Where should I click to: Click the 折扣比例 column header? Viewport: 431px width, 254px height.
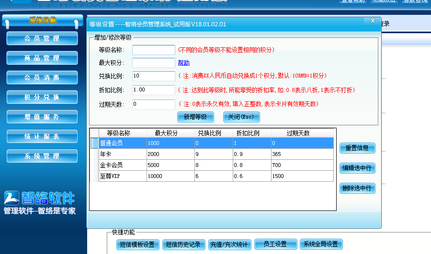(252, 133)
